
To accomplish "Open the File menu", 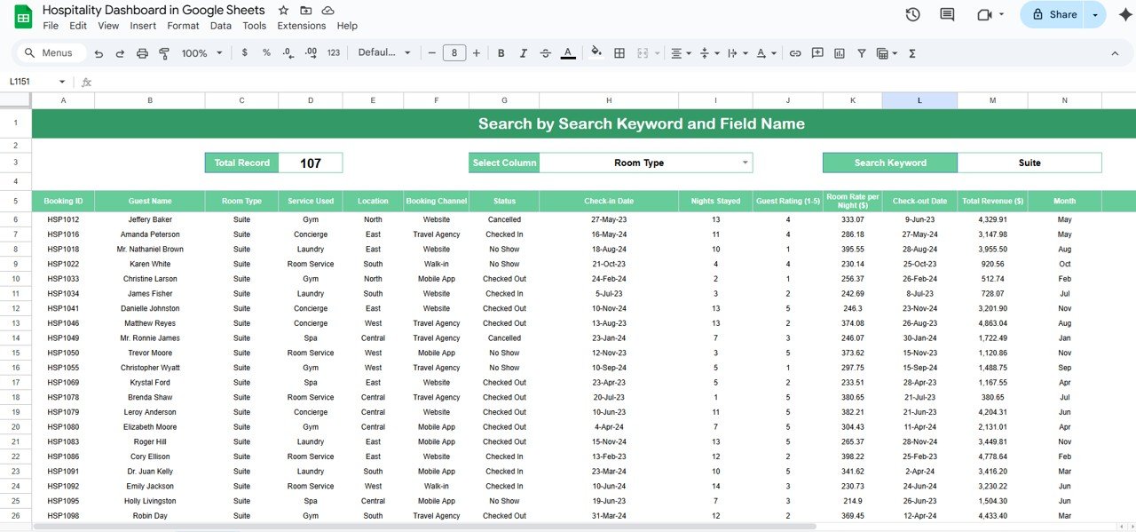I will coord(51,26).
